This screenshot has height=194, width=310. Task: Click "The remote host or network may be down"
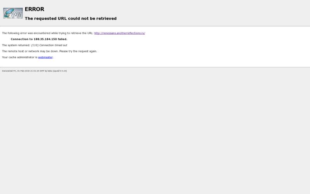30,51
